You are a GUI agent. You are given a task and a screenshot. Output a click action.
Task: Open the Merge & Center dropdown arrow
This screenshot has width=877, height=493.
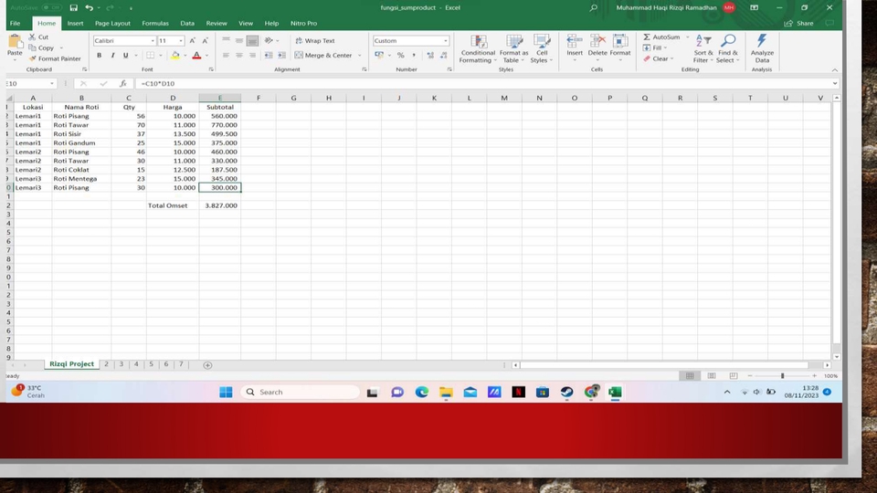click(x=360, y=56)
